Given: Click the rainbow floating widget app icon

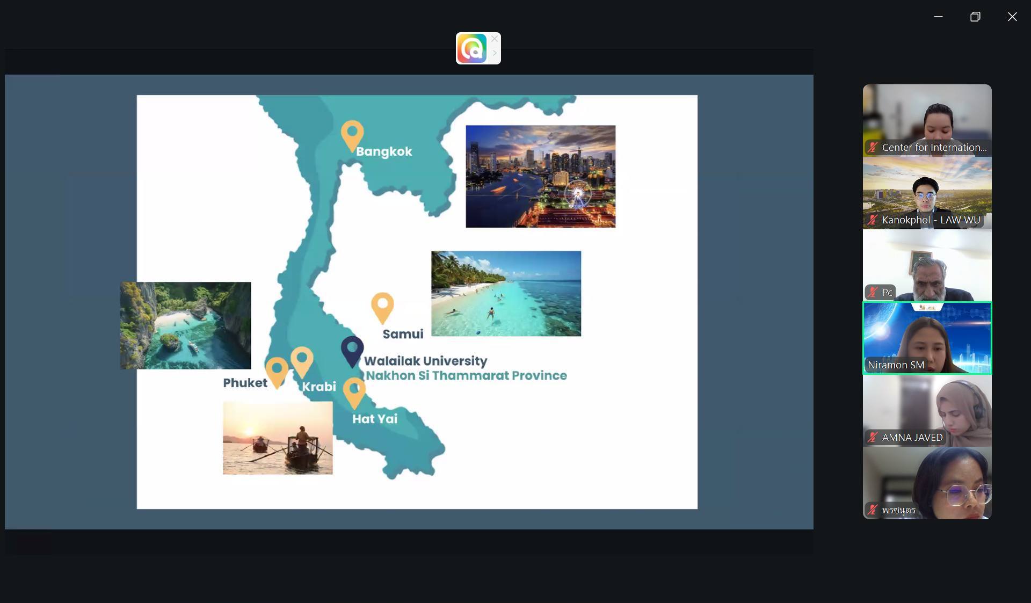Looking at the screenshot, I should (471, 48).
